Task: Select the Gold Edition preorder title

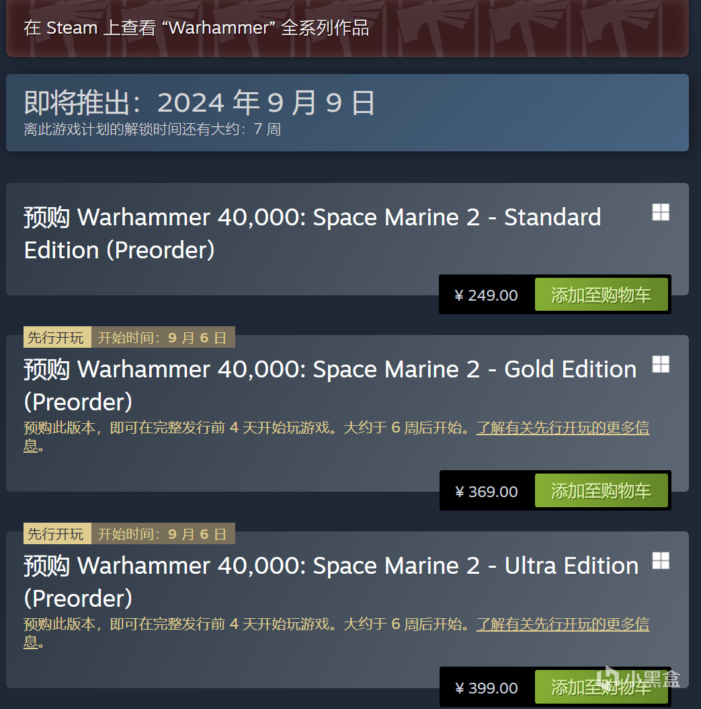Action: [x=330, y=385]
